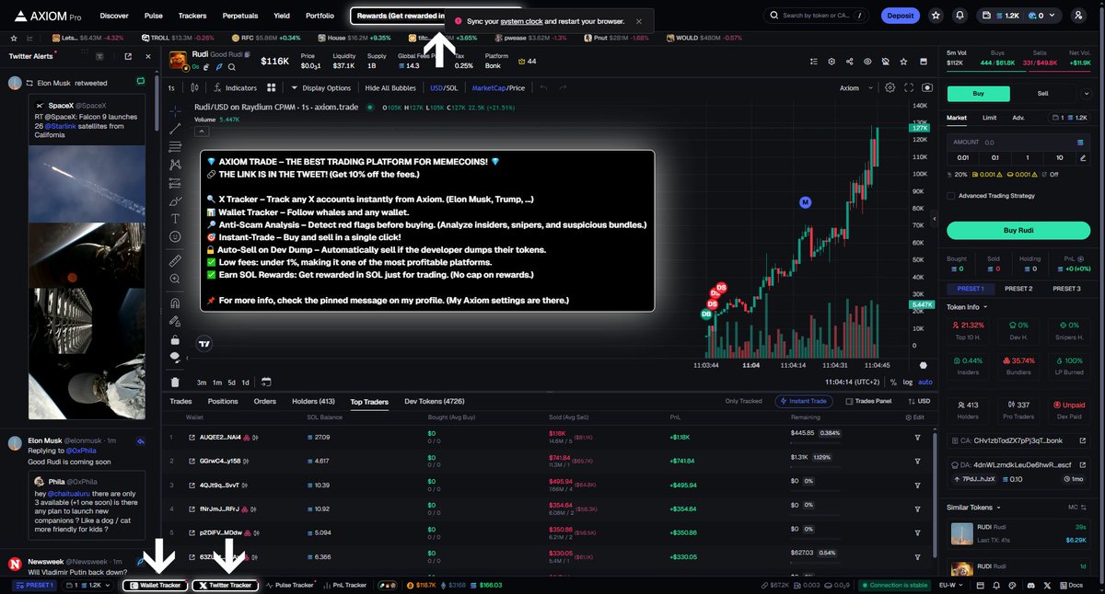Screen dimensions: 1105x594
Task: Open candlestick chart type selector
Action: [x=194, y=88]
